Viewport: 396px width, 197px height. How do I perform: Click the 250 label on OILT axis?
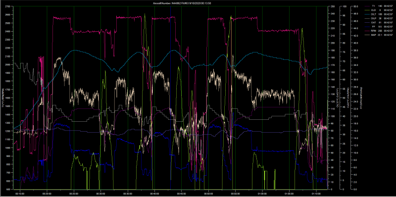coord(332,6)
